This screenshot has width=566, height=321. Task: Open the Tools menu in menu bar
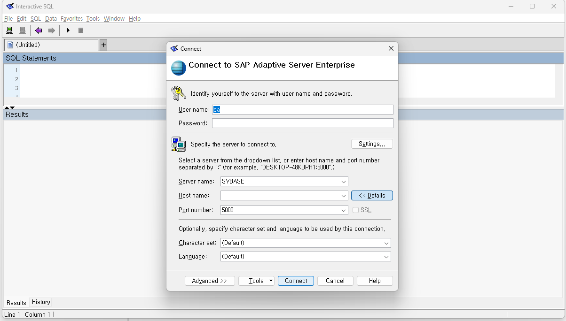[x=93, y=19]
